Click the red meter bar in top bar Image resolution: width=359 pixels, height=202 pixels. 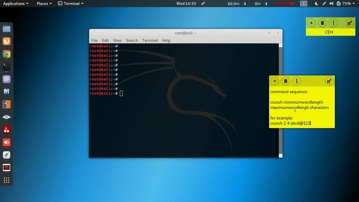[x=284, y=3]
